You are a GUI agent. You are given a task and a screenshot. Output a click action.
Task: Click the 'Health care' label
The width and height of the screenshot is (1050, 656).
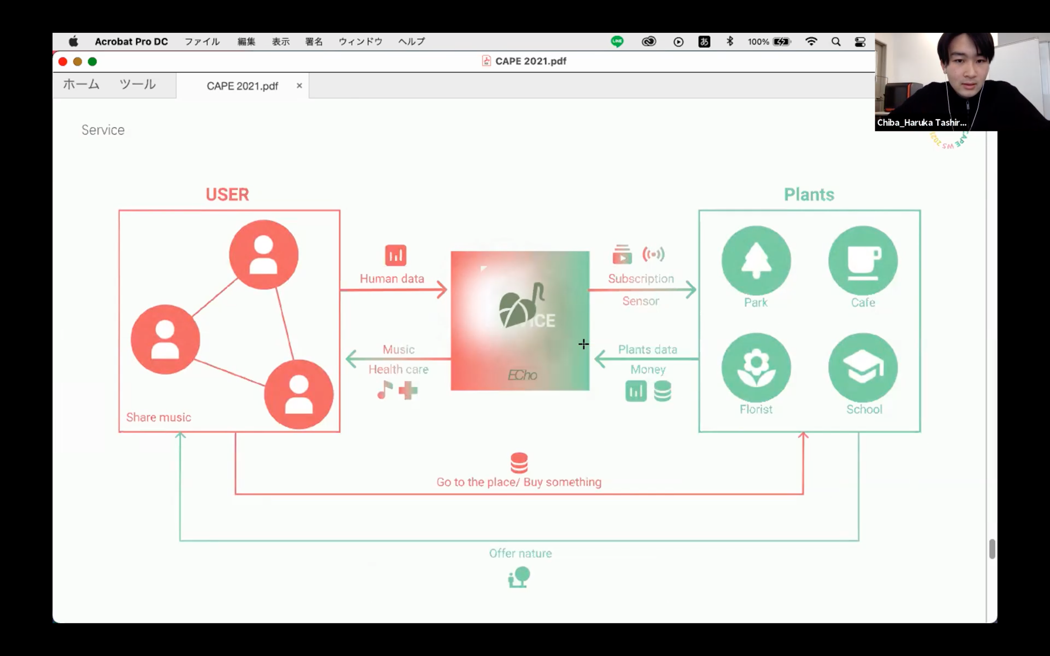coord(398,369)
